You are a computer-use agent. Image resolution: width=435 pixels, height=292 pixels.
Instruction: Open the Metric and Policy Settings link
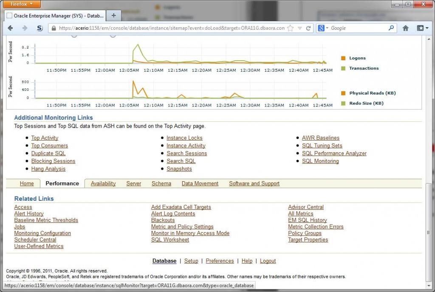point(182,227)
